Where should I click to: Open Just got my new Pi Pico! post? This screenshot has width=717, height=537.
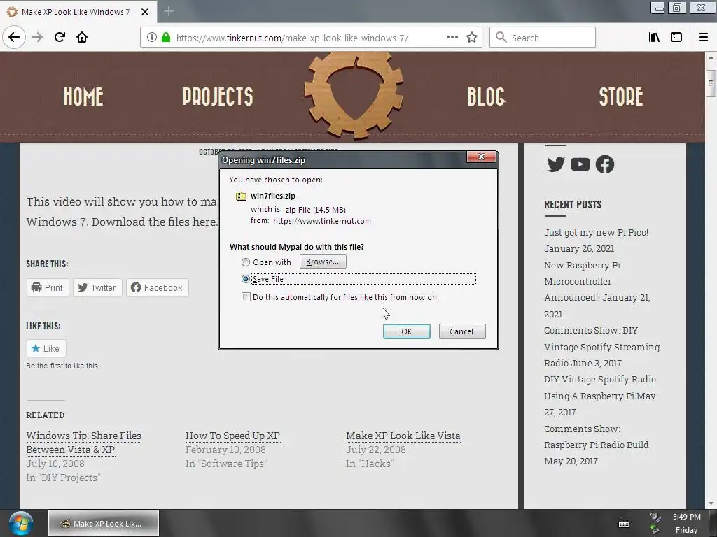click(x=597, y=232)
